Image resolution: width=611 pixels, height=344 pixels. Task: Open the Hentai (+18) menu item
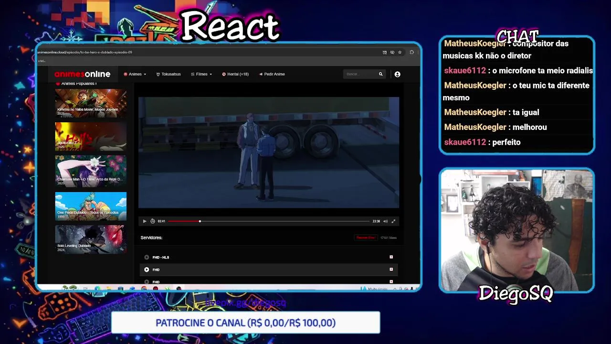tap(235, 74)
